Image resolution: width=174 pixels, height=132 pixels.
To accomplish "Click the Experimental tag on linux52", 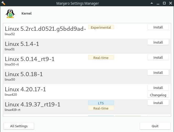I will (x=101, y=27).
